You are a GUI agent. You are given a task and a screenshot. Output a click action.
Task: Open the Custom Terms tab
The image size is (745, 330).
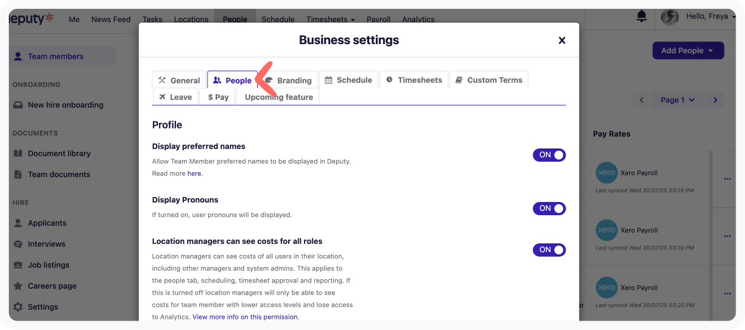point(488,80)
